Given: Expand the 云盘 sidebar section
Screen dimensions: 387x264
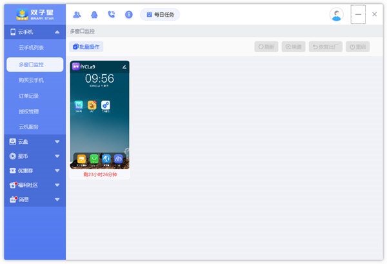Looking at the screenshot, I should 57,142.
